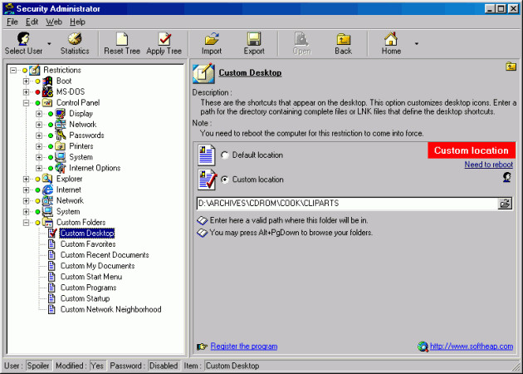523x374 pixels.
Task: Open the http://www.softheap.com link
Action: pos(472,347)
